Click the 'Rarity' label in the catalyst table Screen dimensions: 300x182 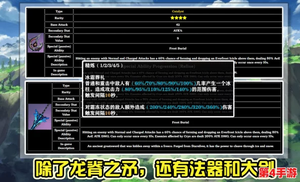(x=59, y=18)
